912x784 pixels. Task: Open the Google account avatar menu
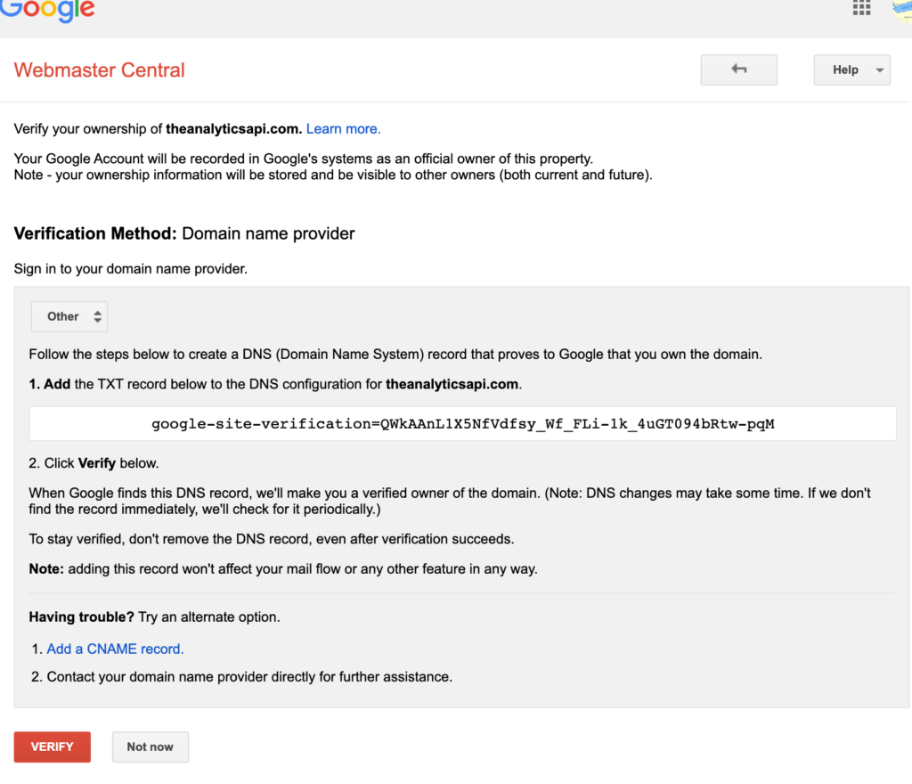click(901, 9)
